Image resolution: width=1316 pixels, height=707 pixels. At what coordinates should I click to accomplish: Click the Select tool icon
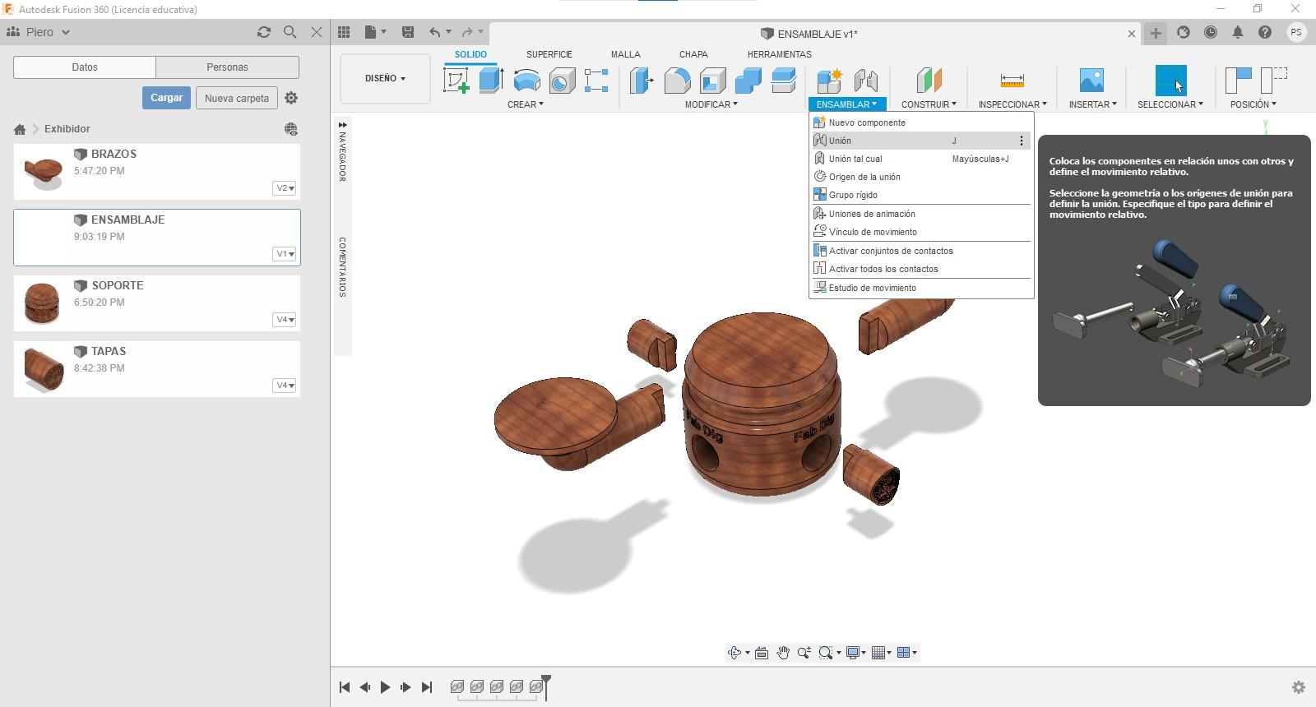(1170, 81)
